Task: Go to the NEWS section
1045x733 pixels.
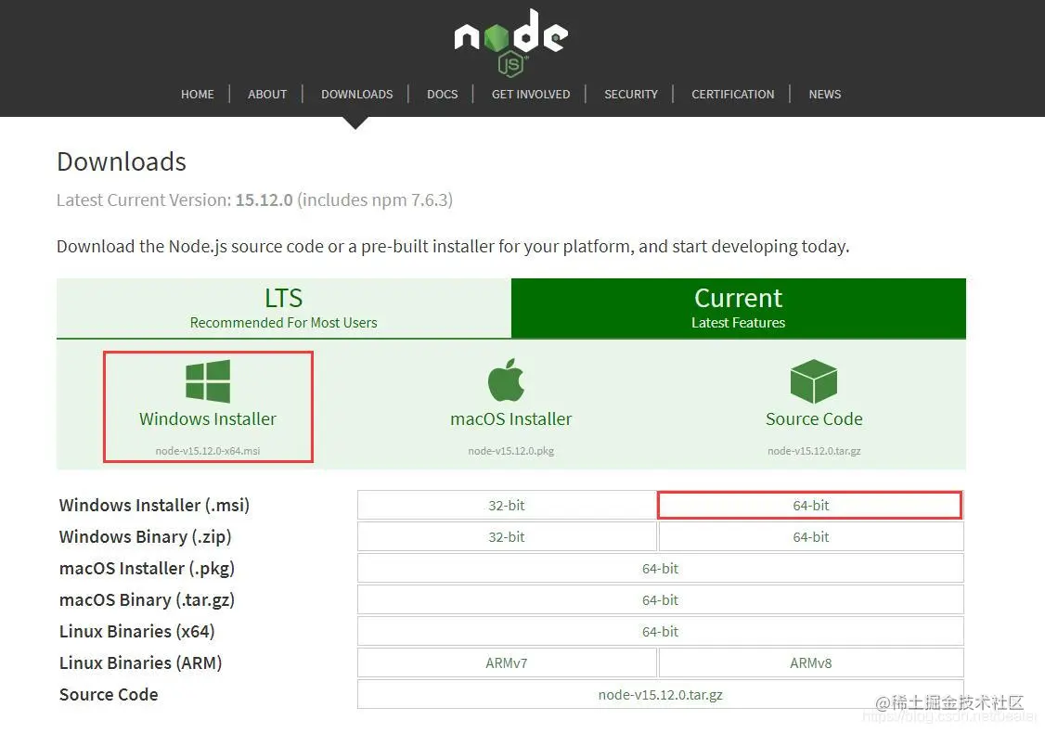Action: [825, 94]
